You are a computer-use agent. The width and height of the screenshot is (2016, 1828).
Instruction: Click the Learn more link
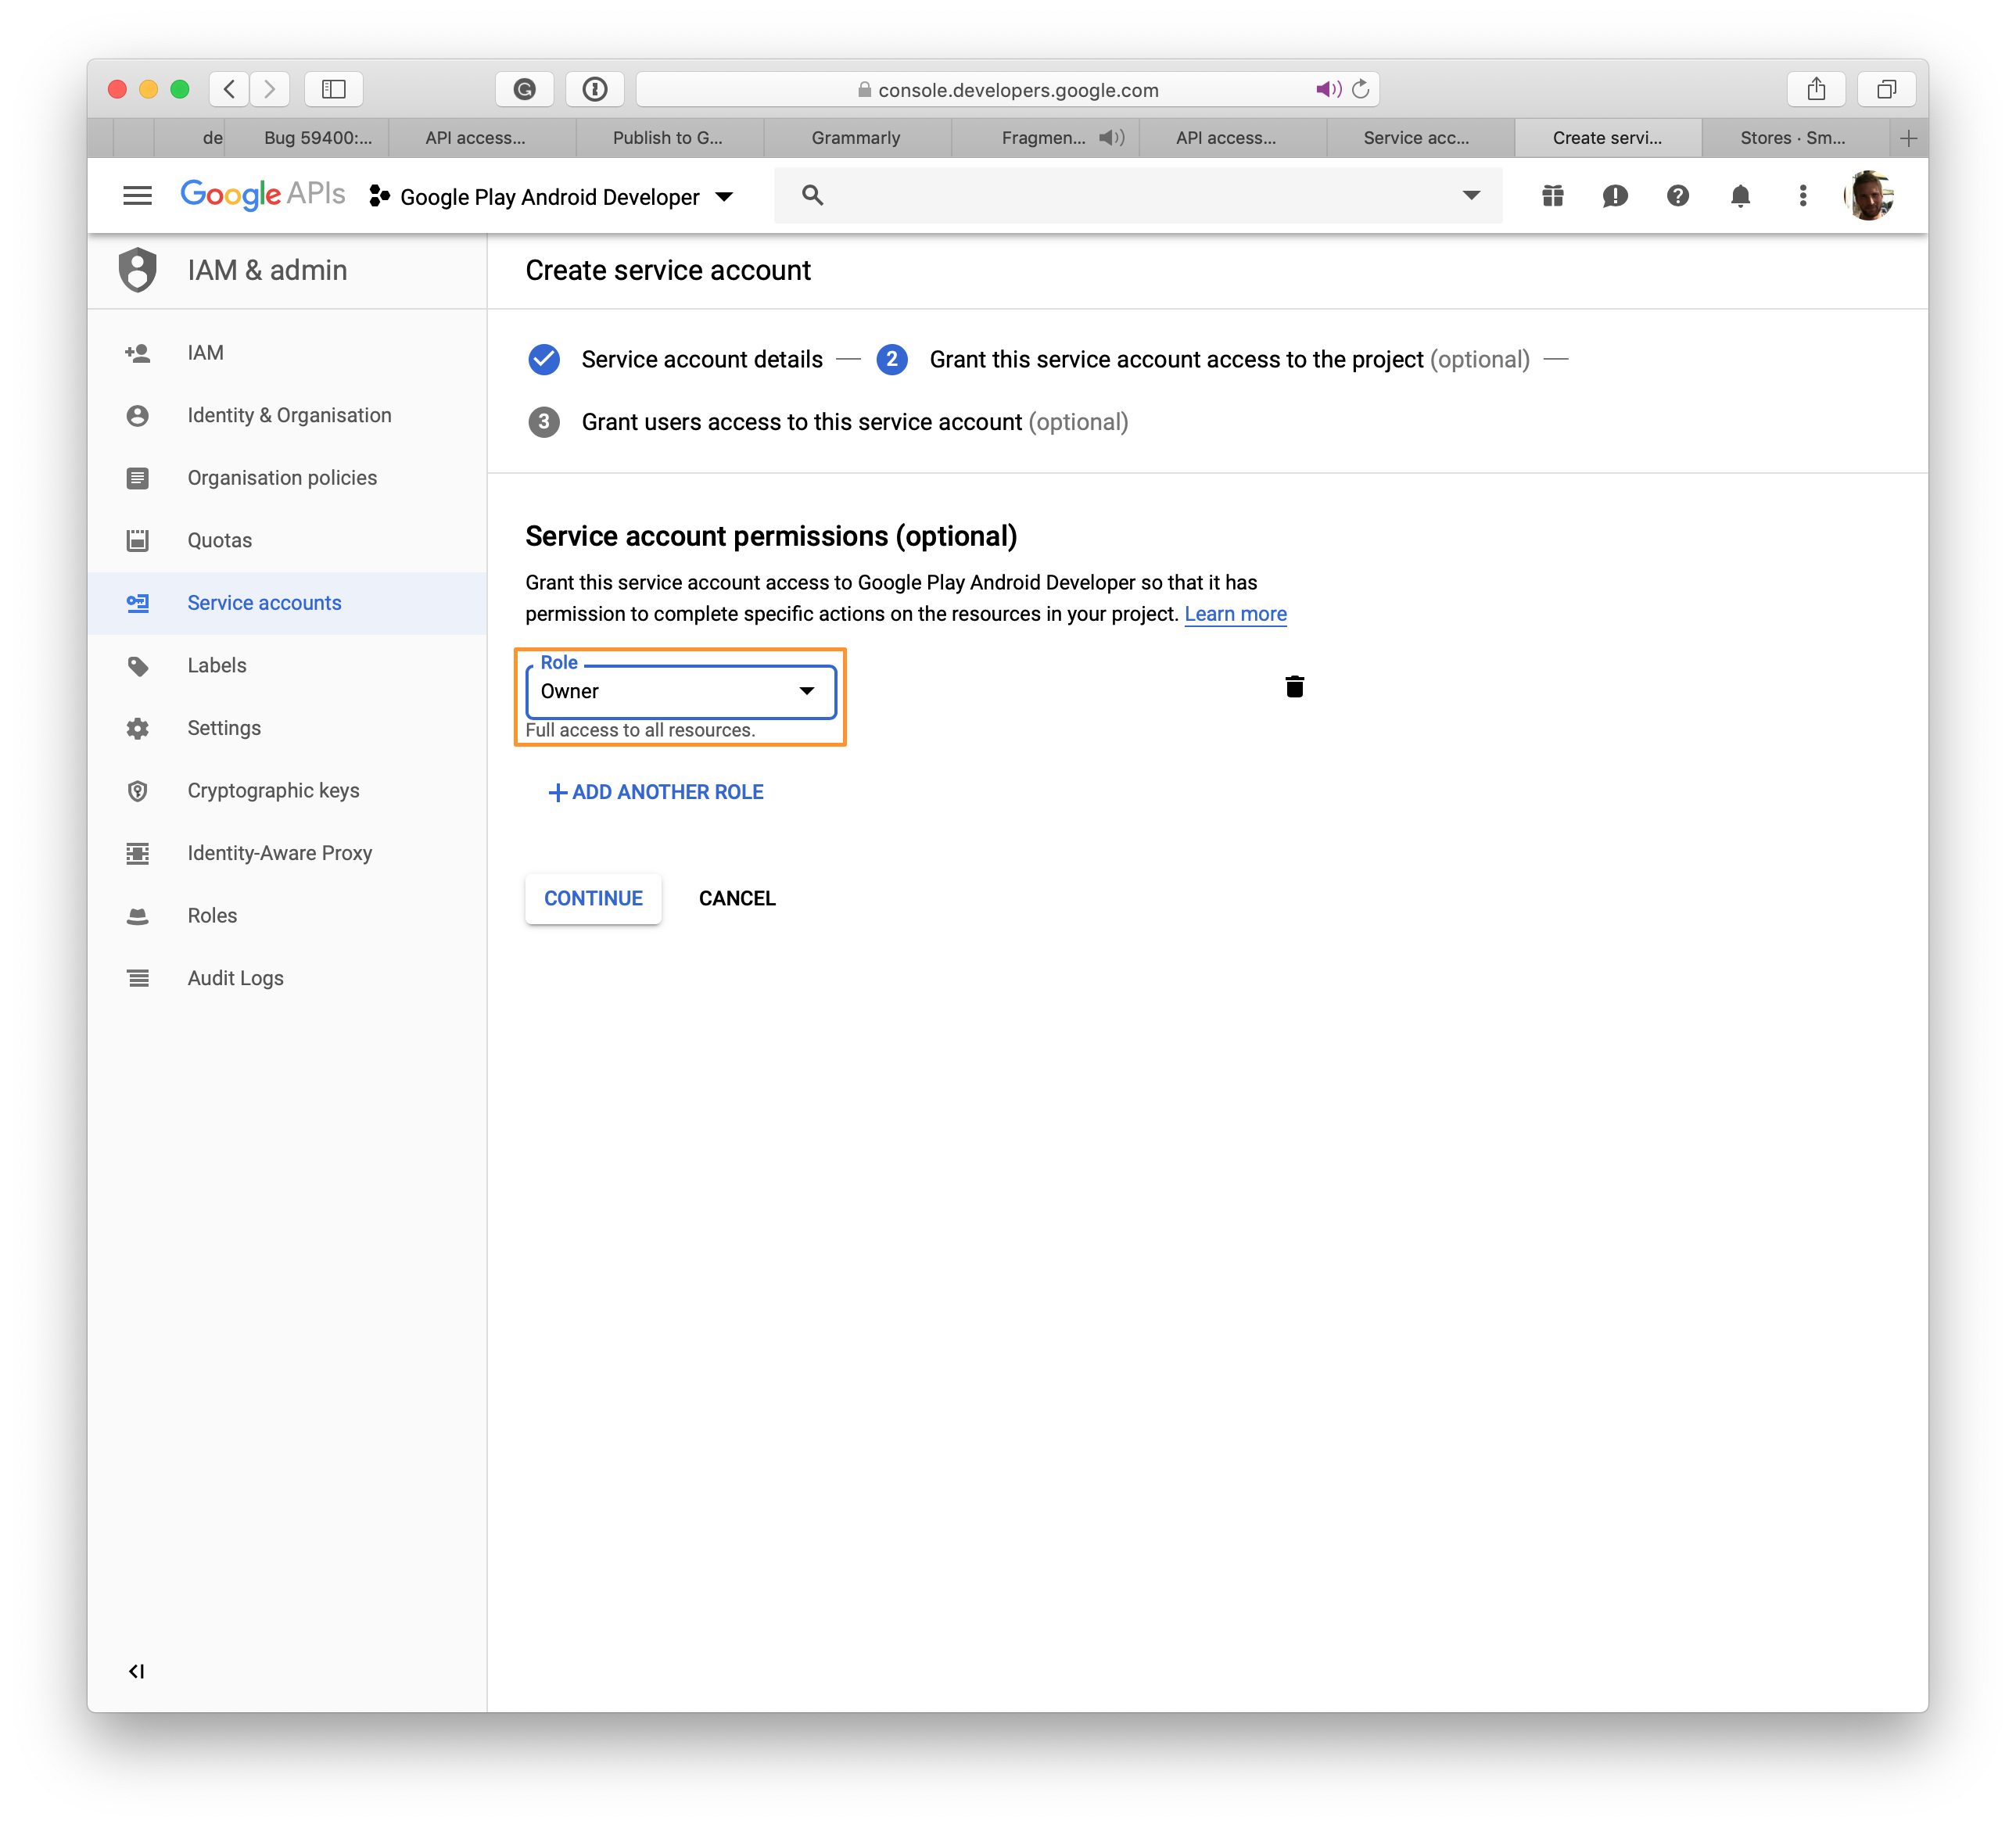tap(1236, 613)
